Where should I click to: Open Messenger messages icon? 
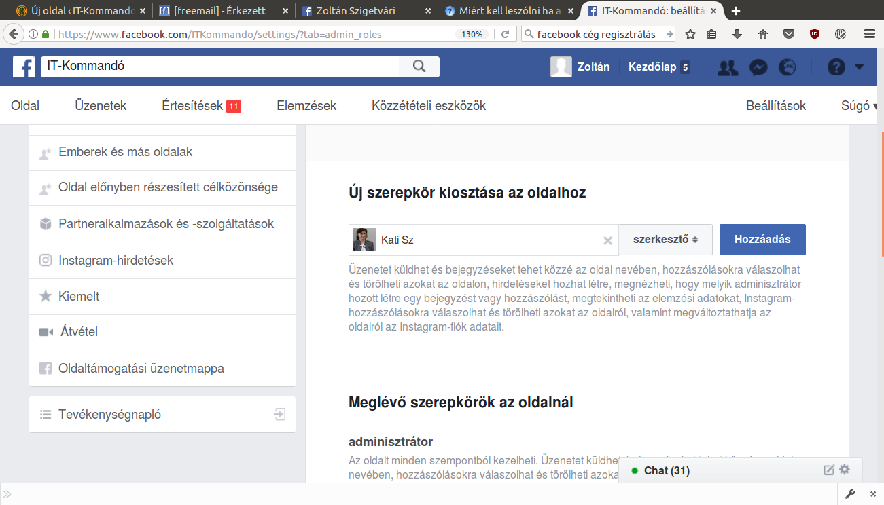(x=758, y=67)
